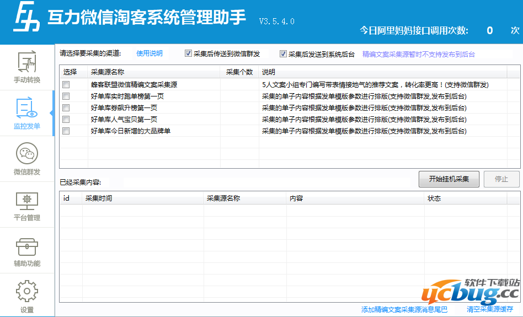This screenshot has height=317, width=523.
Task: Open the 手动转换 sidebar icon
Action: tap(26, 62)
